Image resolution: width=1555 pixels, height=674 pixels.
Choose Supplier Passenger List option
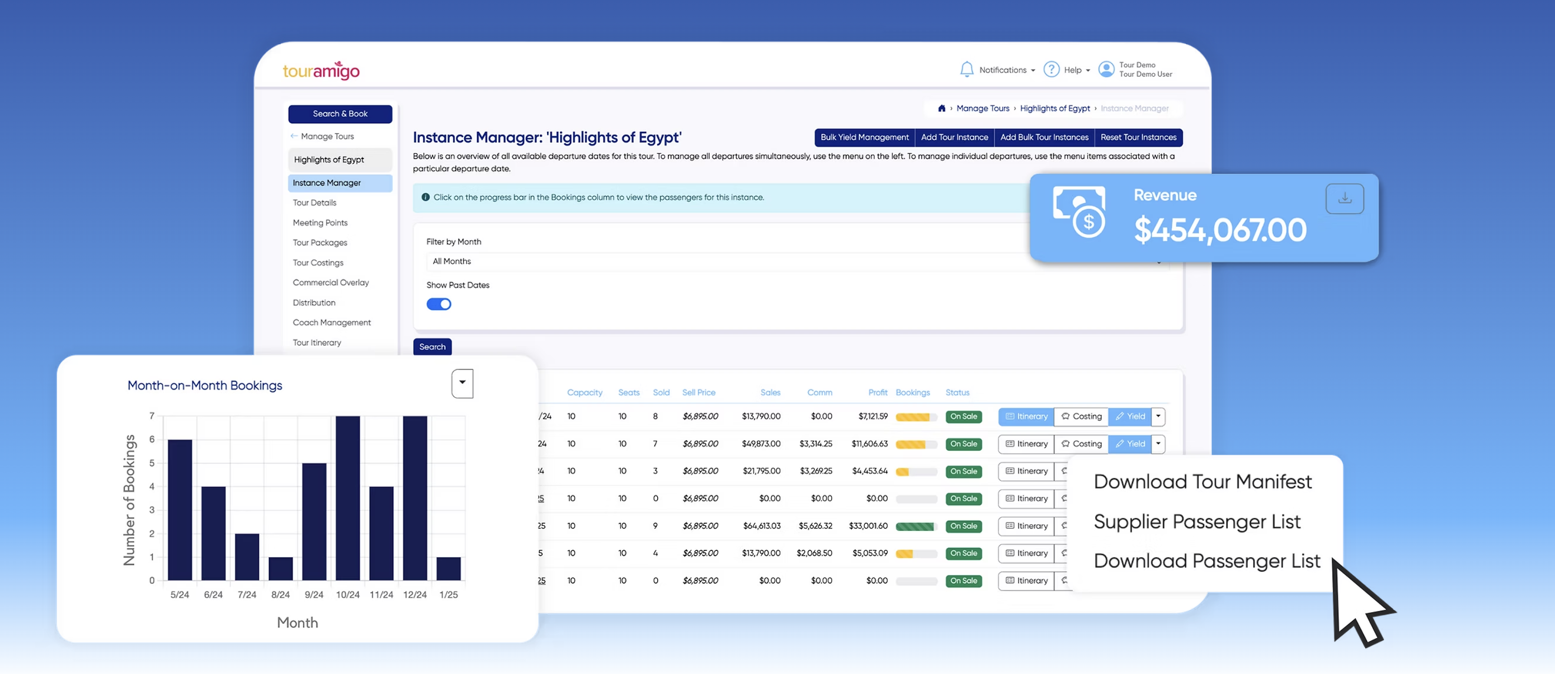[x=1197, y=521]
